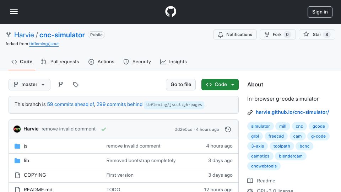Select the g-code topic tag
341x192 pixels.
click(x=318, y=136)
